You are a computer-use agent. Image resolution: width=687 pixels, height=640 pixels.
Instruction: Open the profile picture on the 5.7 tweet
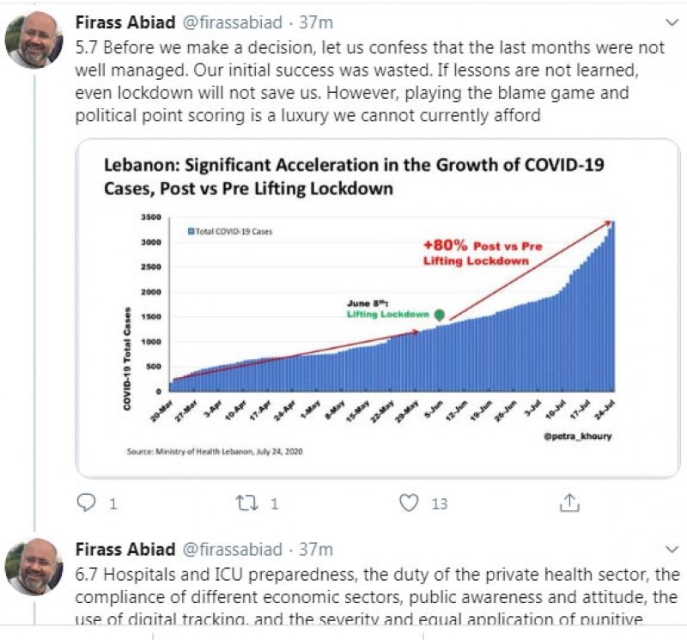35,40
